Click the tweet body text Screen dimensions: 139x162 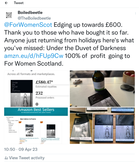(x=69, y=44)
